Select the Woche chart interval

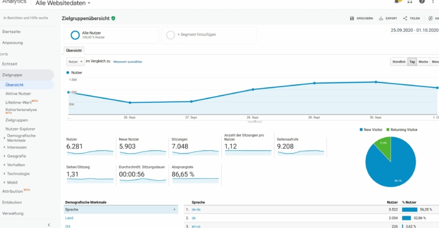[x=423, y=61]
